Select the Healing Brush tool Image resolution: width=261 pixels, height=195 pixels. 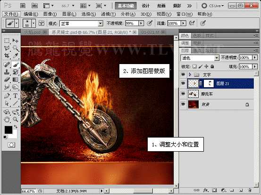point(7,65)
